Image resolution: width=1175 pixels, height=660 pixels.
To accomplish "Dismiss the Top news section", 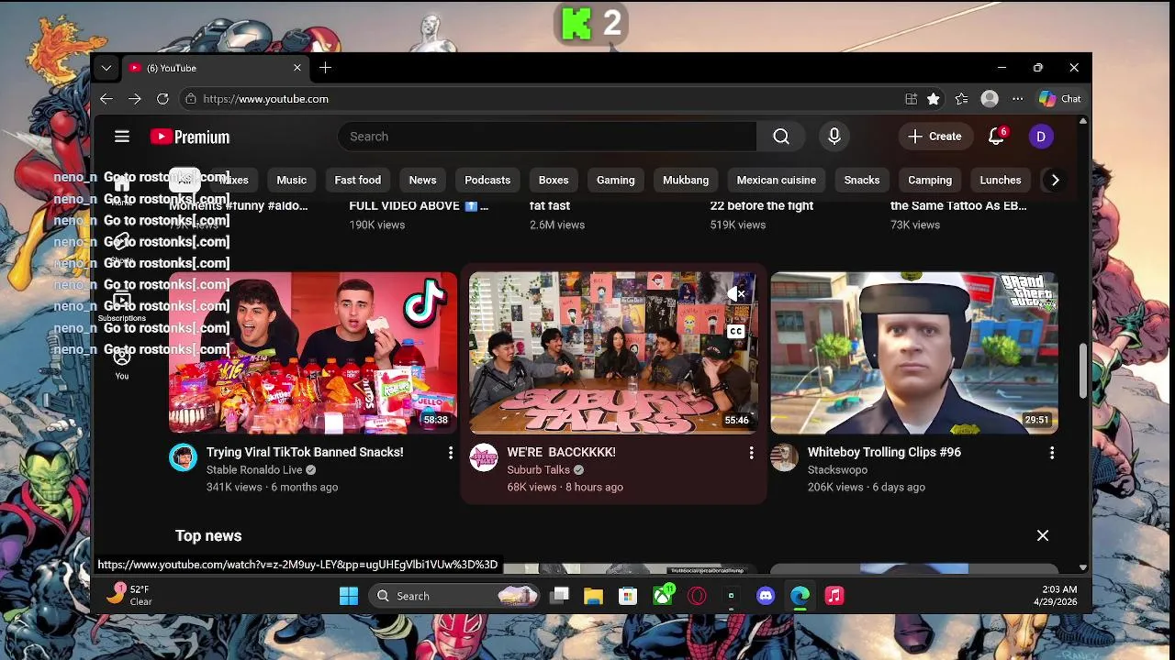I will pyautogui.click(x=1043, y=535).
